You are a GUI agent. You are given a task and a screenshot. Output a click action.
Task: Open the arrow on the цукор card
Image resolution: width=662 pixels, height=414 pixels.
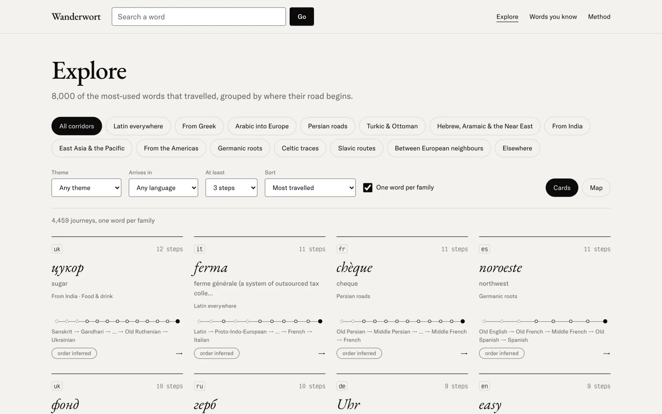tap(179, 354)
